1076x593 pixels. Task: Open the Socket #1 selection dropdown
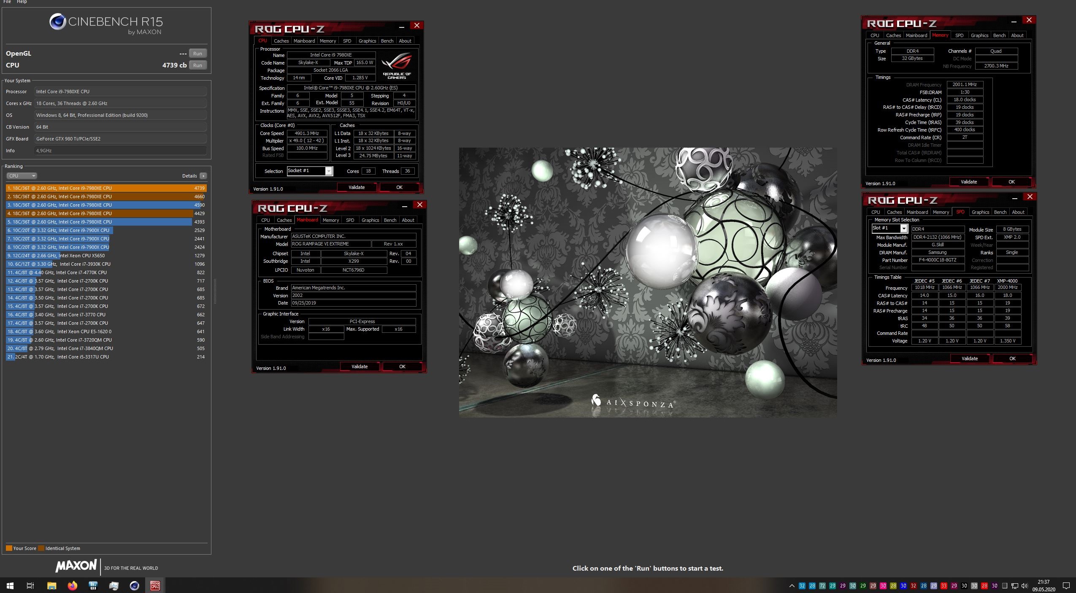pos(310,171)
